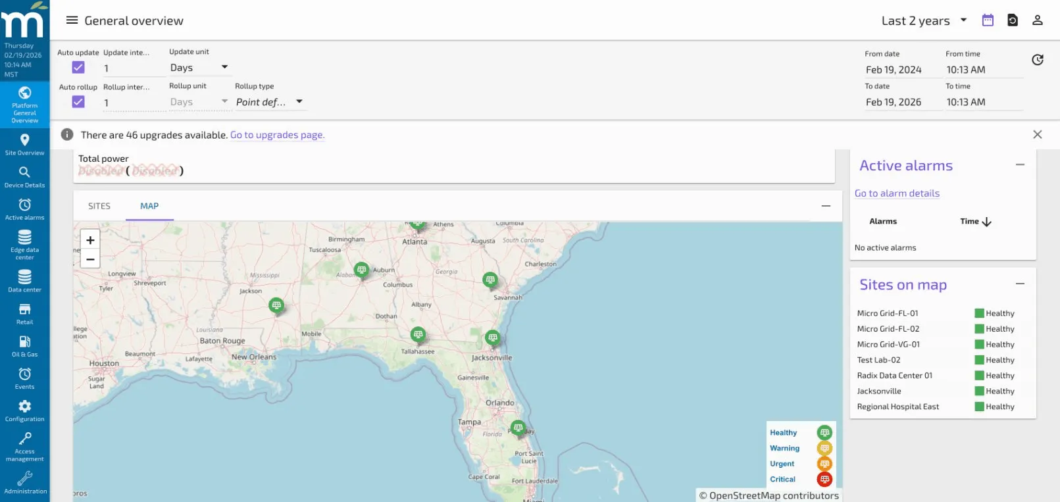
Task: Collapse the Active alarms panel
Action: (x=1020, y=164)
